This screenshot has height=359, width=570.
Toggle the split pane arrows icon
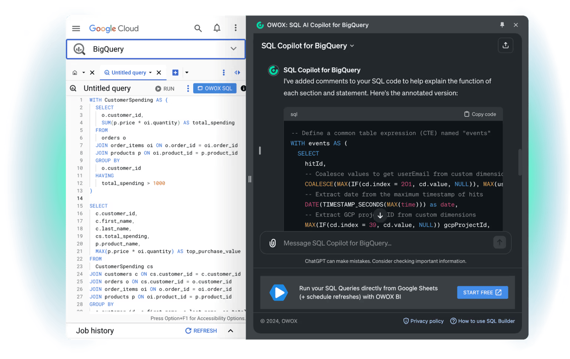pos(237,72)
